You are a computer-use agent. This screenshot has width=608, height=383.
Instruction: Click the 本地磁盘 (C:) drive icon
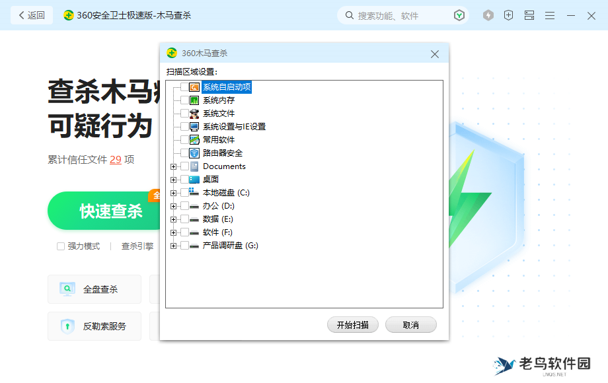point(194,192)
